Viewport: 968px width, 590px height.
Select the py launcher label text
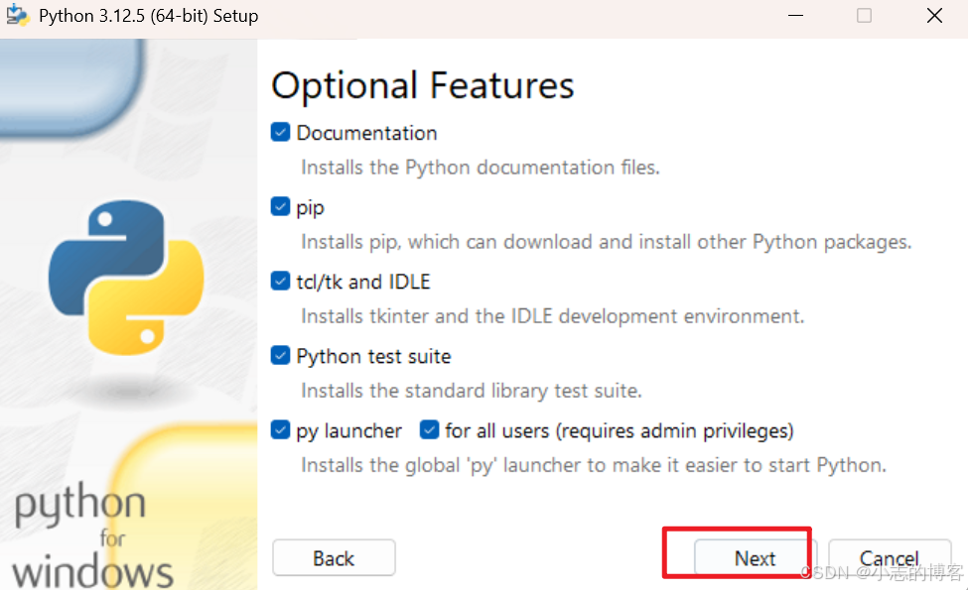tap(349, 430)
